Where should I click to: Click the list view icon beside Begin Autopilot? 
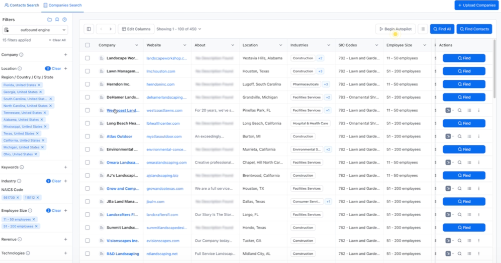click(423, 29)
